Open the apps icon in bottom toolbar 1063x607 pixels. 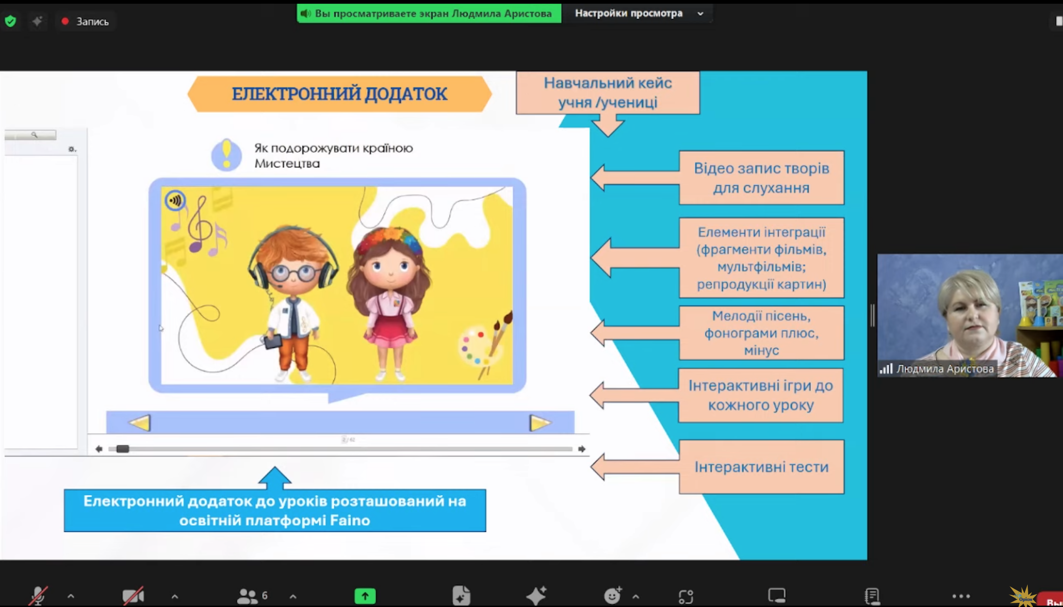pos(686,596)
